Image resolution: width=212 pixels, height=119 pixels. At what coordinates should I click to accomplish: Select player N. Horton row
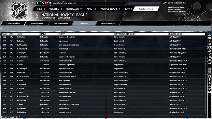(x=104, y=37)
